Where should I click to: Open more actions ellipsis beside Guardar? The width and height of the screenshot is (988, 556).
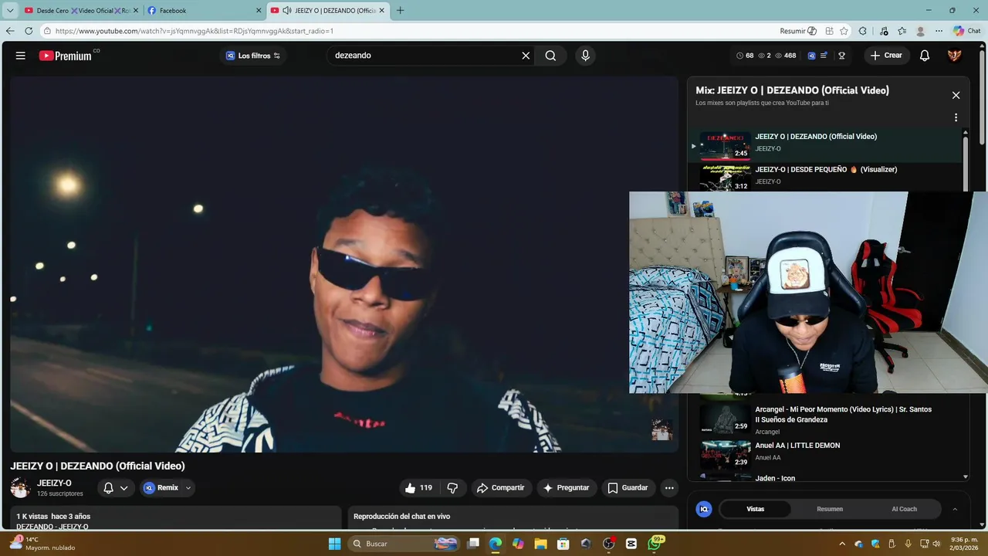pyautogui.click(x=669, y=488)
